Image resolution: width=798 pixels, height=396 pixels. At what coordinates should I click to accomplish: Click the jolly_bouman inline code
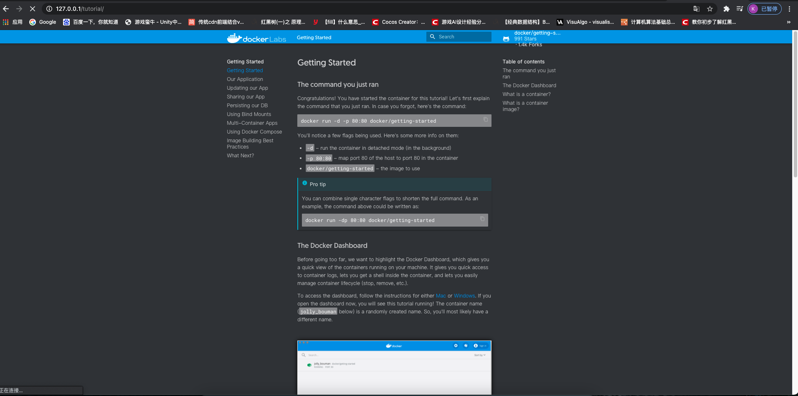318,312
